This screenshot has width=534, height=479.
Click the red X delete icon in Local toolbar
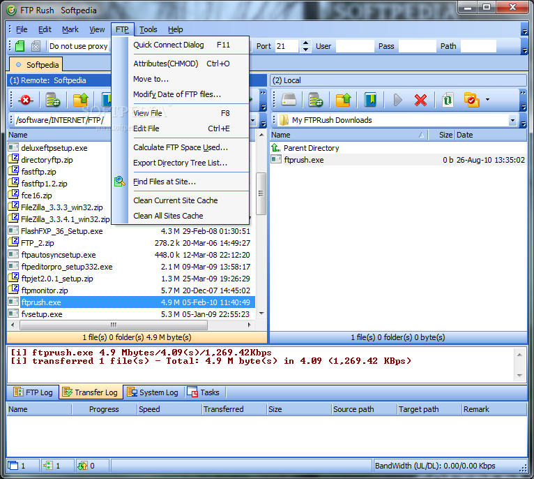pyautogui.click(x=420, y=100)
